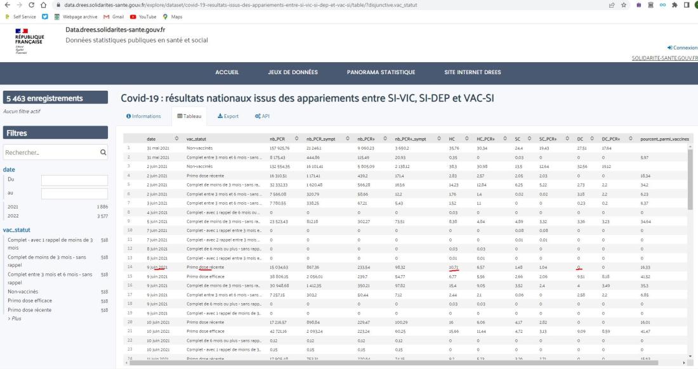Sort table by nb_PCR_sympt column arrow
Viewport: 698px width, 369px height.
(x=347, y=139)
